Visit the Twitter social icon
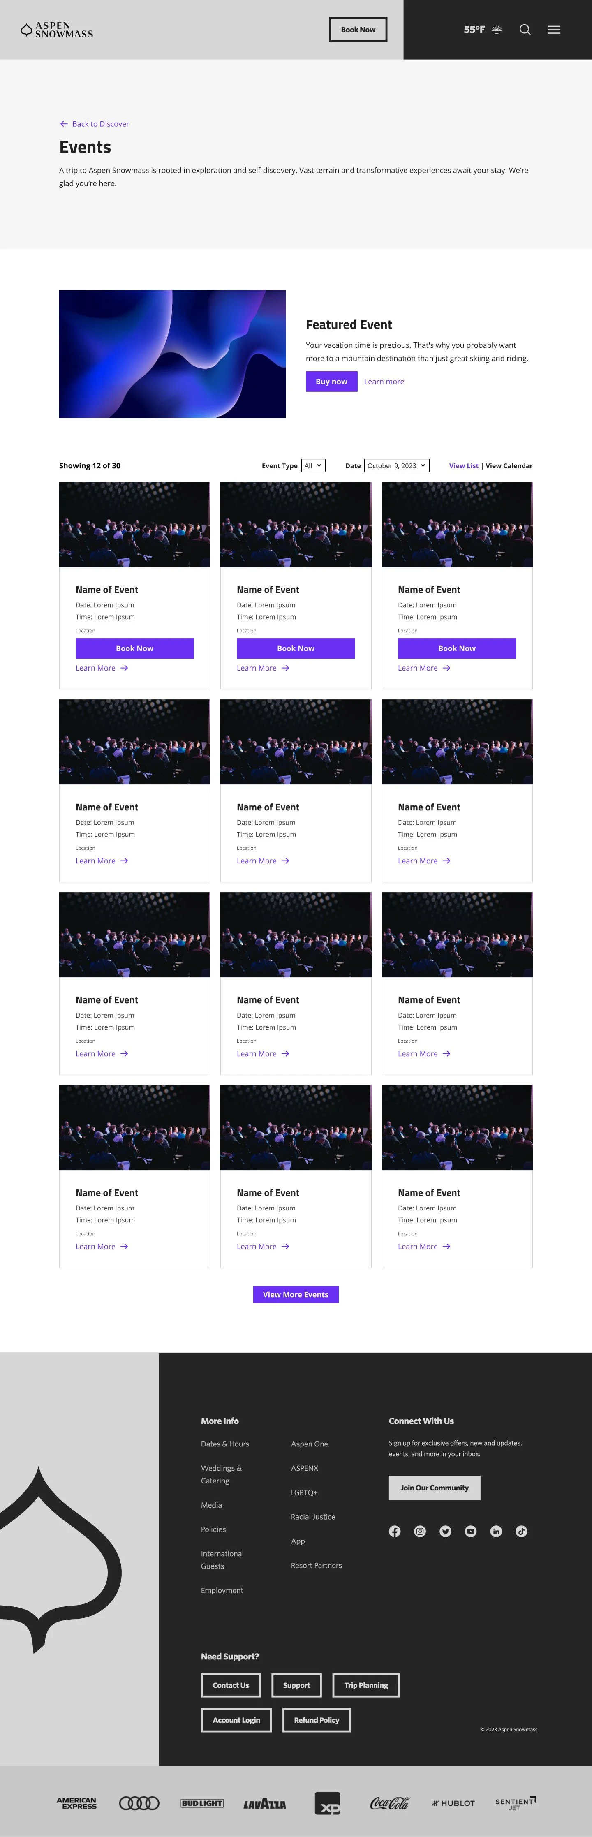Screen dimensions: 592x1837 click(x=445, y=1531)
